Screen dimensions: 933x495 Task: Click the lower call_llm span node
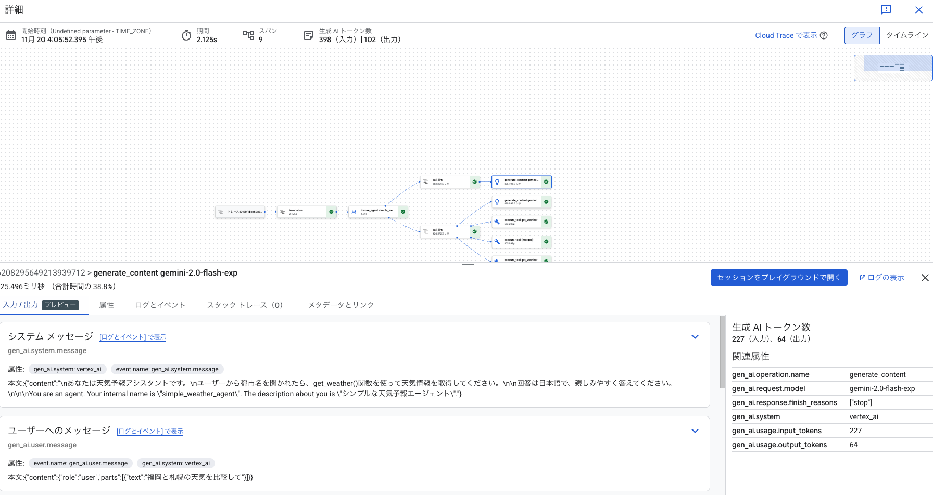[x=445, y=231]
